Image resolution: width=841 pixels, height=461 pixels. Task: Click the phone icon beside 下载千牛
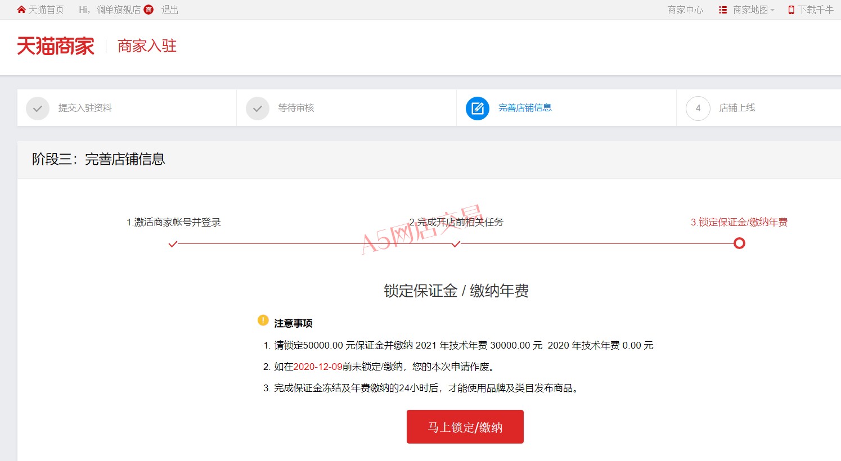click(x=791, y=10)
